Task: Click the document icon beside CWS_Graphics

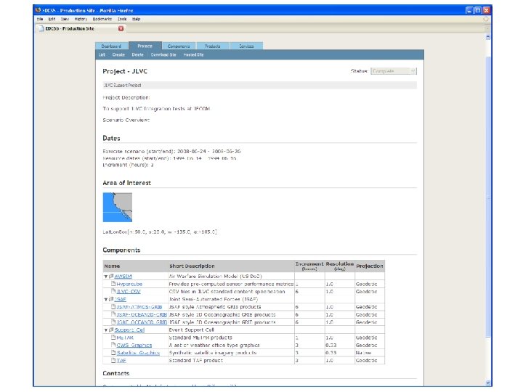Action: coord(113,345)
